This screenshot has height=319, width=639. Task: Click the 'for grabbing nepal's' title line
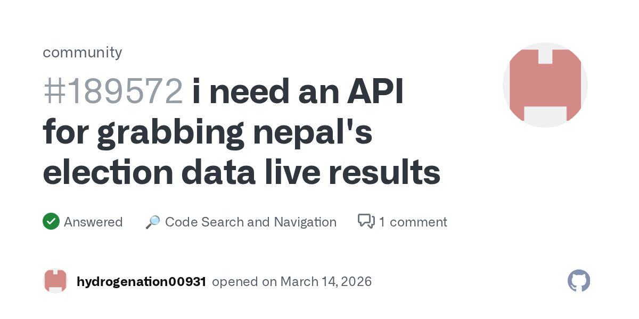[208, 132]
